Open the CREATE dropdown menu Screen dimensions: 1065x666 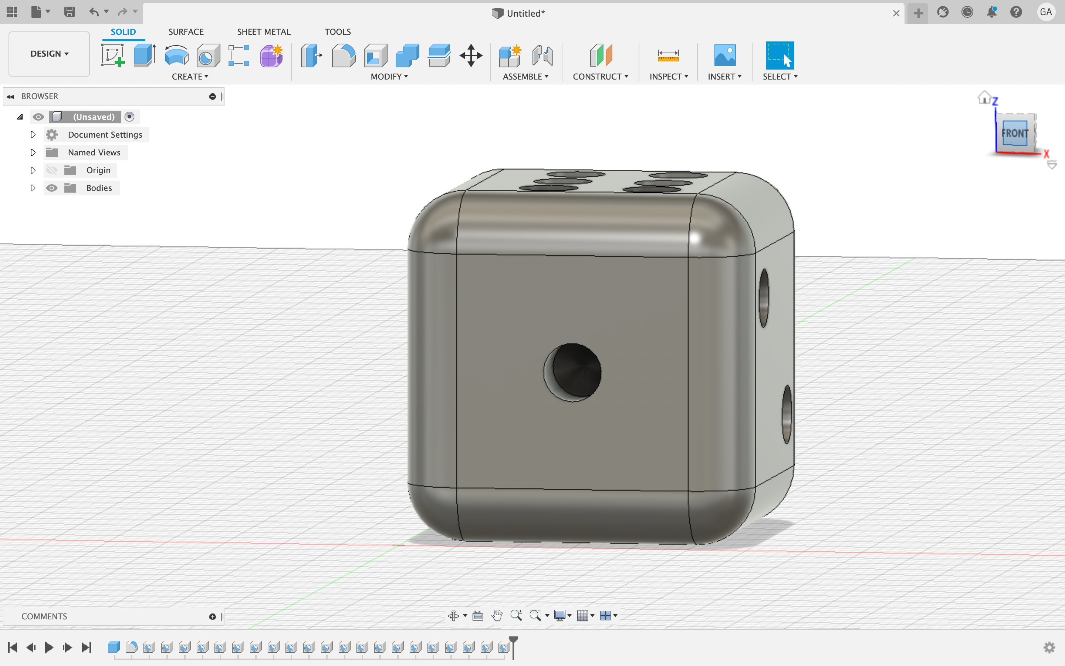click(190, 76)
